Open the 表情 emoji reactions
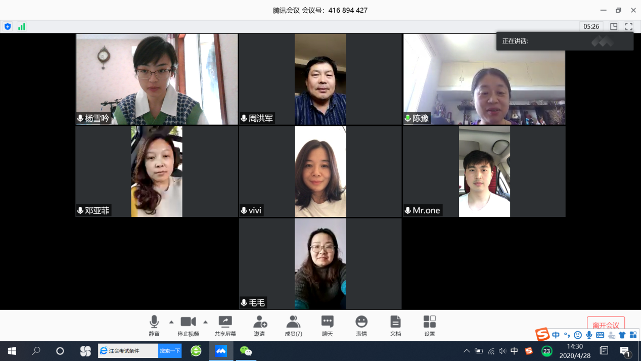 click(361, 326)
